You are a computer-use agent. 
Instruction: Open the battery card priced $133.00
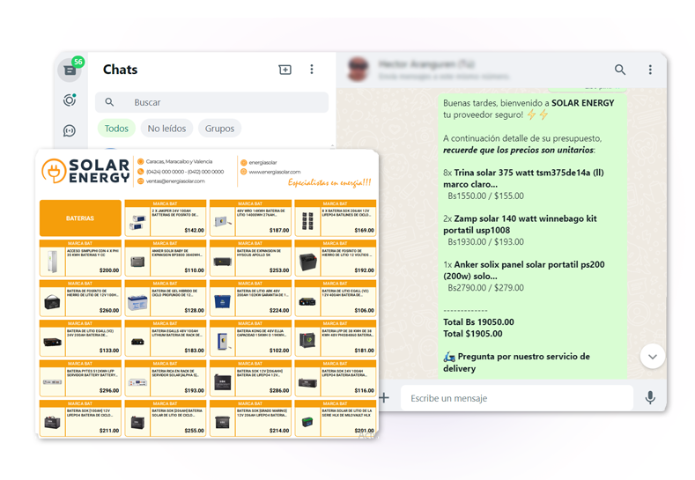coord(80,338)
